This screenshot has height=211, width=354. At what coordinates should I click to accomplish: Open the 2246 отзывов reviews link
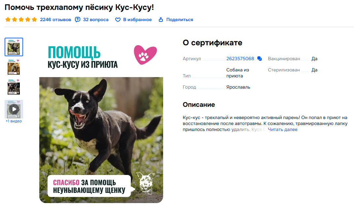coord(55,20)
